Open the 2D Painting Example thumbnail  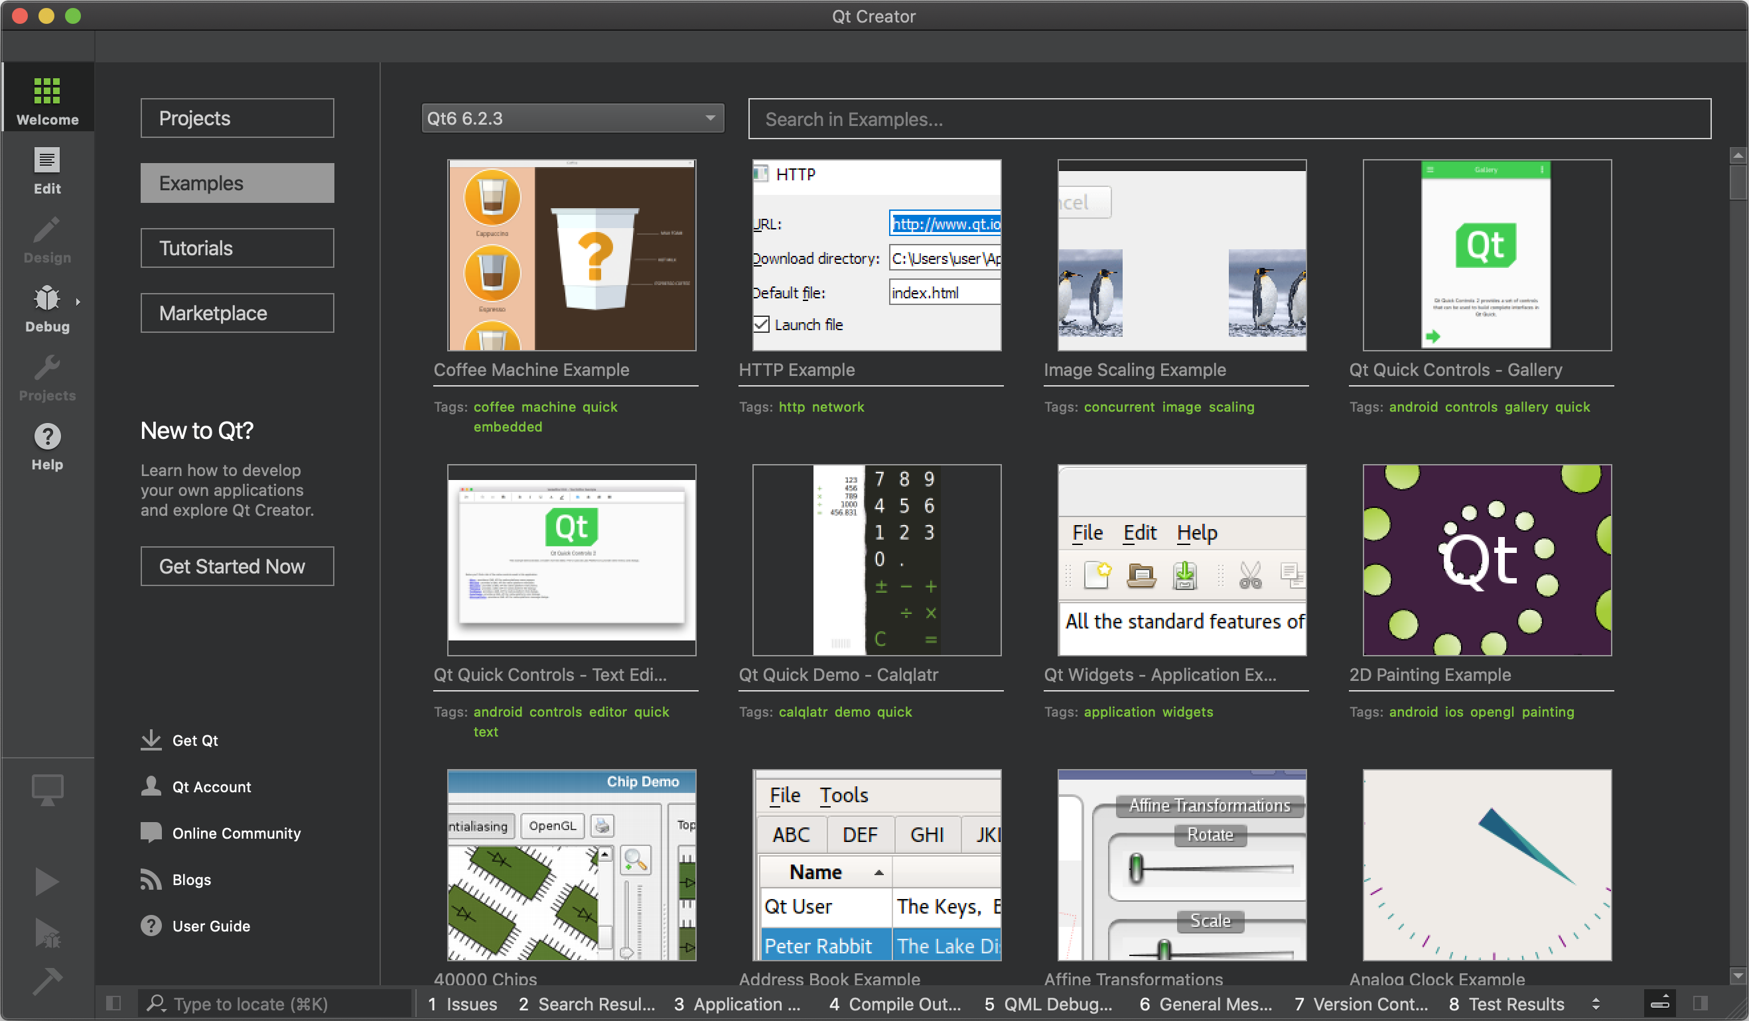click(1488, 560)
